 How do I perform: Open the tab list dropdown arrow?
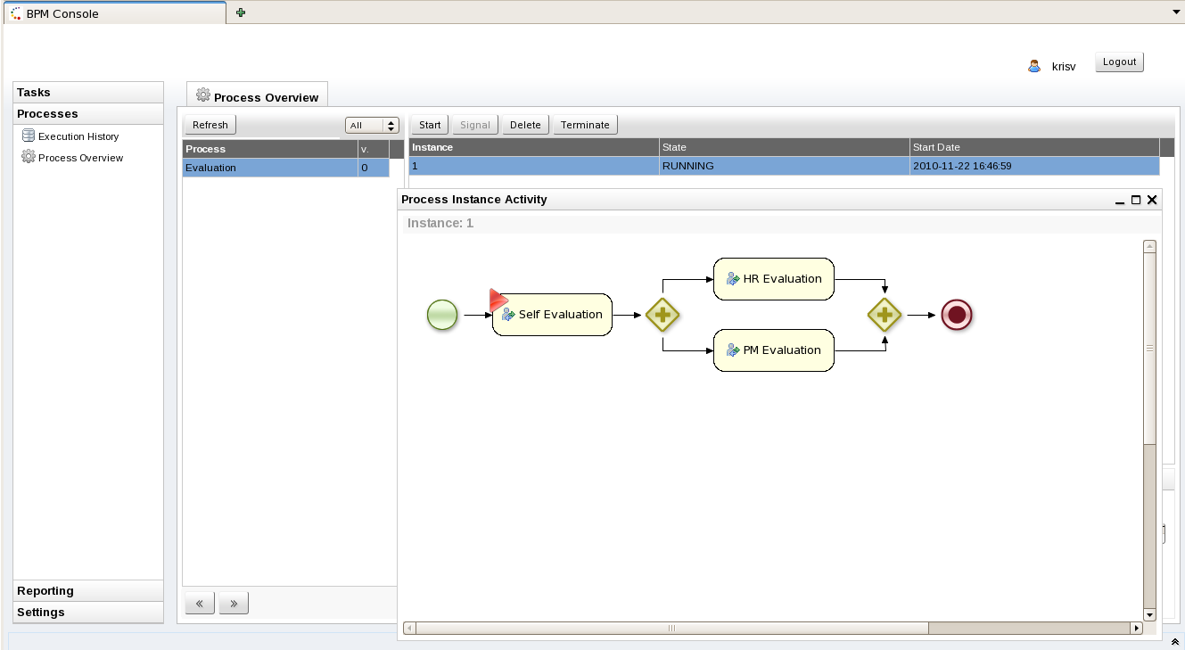[1176, 12]
